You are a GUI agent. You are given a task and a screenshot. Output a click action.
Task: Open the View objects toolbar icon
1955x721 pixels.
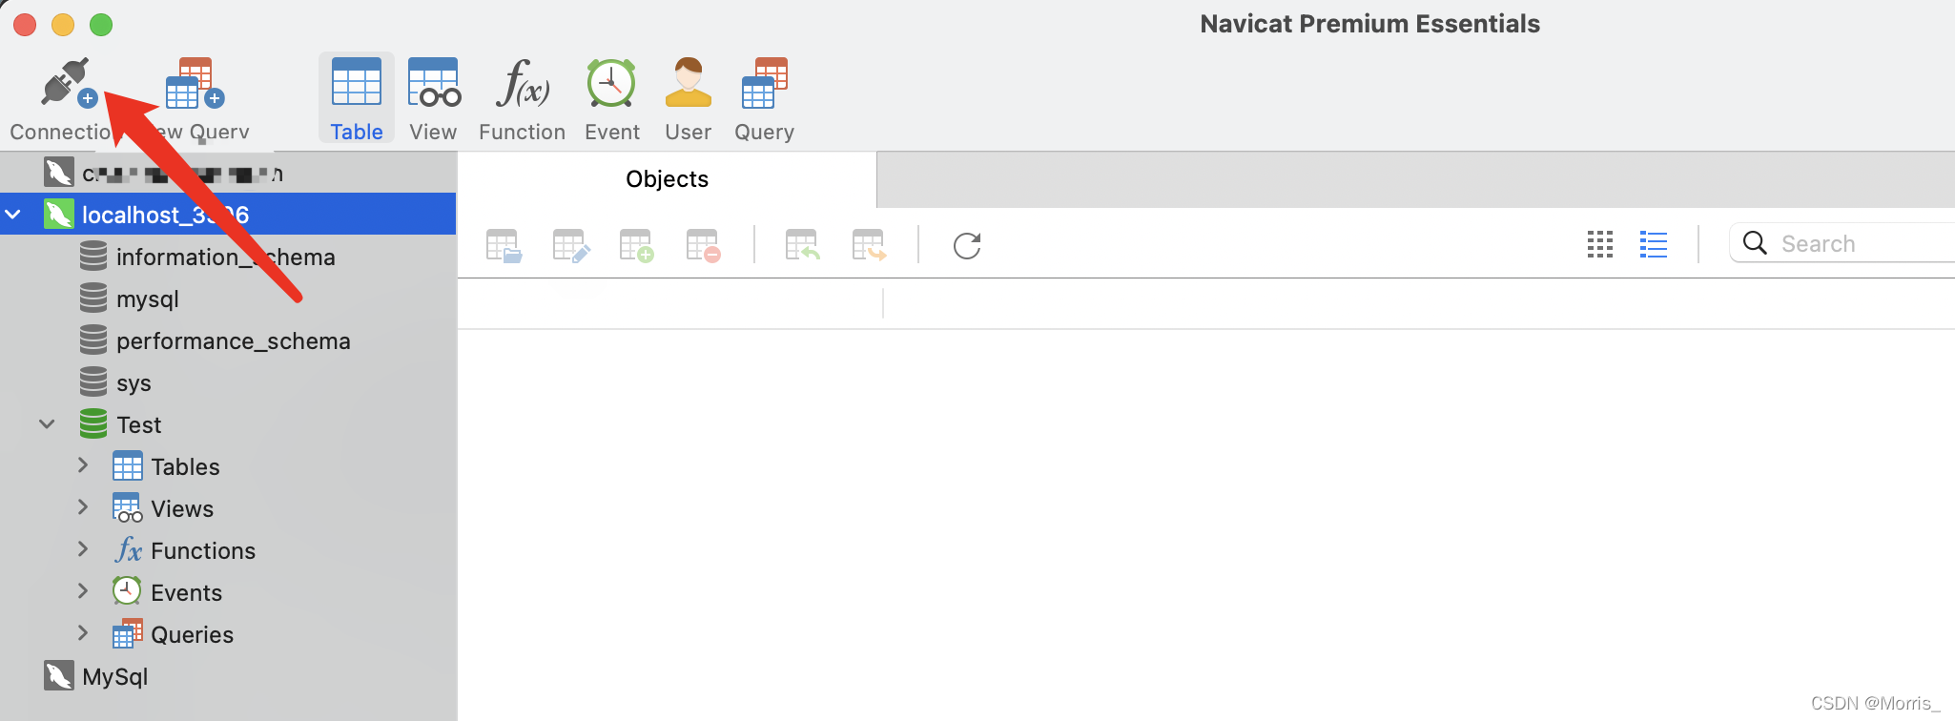tap(433, 83)
